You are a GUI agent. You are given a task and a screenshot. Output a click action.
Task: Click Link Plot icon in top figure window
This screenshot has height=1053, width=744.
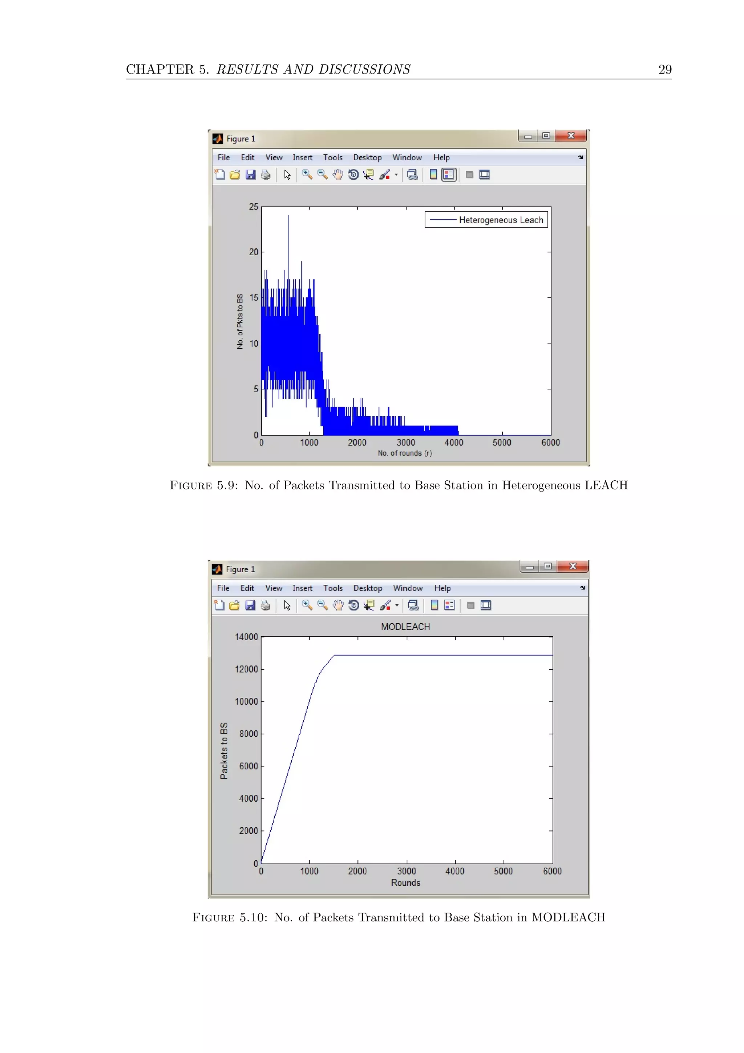coord(412,175)
